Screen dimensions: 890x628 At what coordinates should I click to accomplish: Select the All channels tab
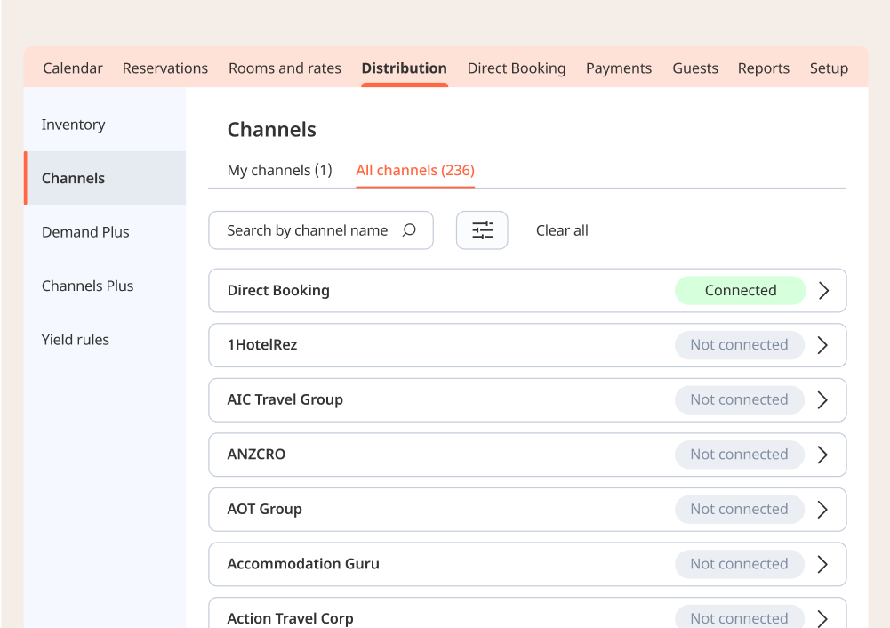415,170
